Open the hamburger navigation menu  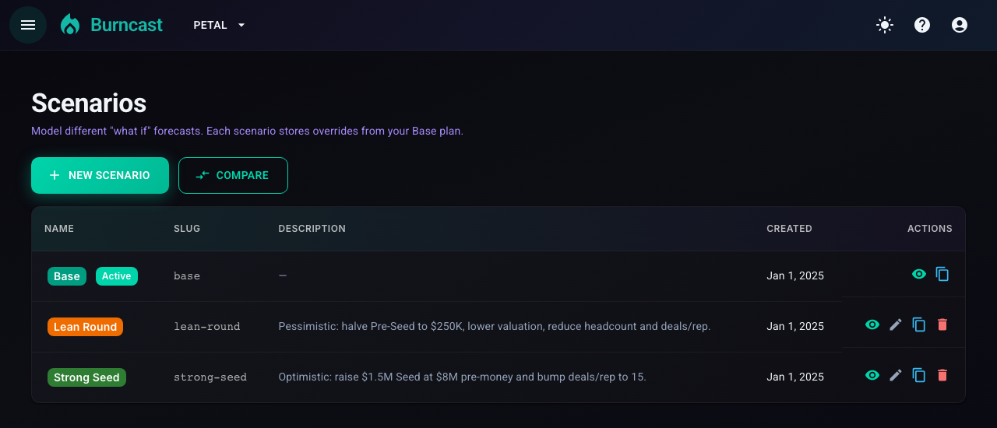tap(28, 25)
